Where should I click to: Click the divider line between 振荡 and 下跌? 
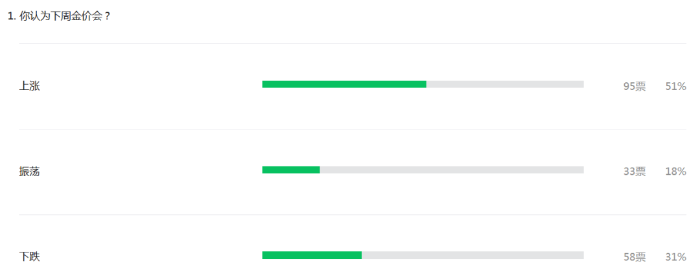352,215
